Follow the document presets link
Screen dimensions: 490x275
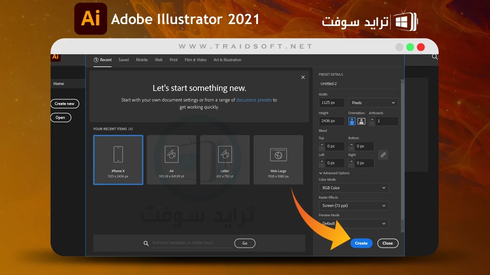[254, 100]
